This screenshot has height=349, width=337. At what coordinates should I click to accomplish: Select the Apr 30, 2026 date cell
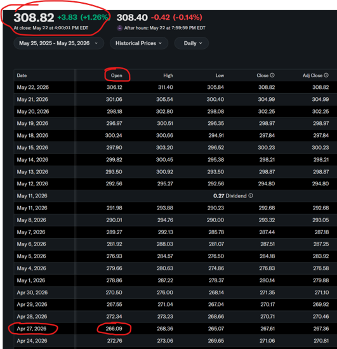pyautogui.click(x=32, y=293)
